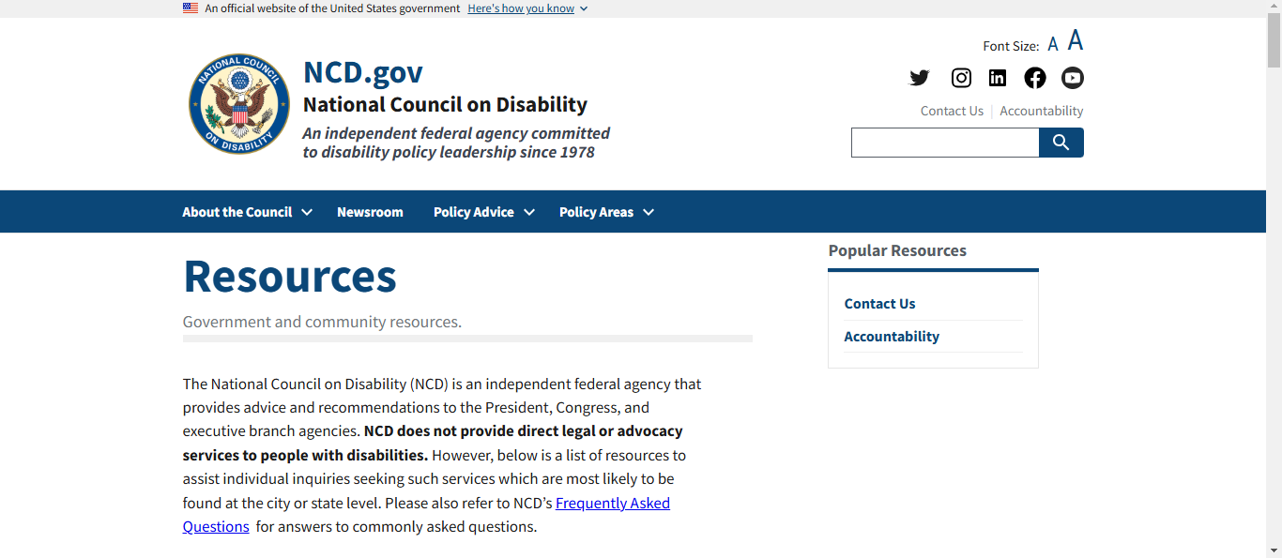This screenshot has width=1282, height=558.
Task: Select the smaller font size A
Action: (1053, 44)
